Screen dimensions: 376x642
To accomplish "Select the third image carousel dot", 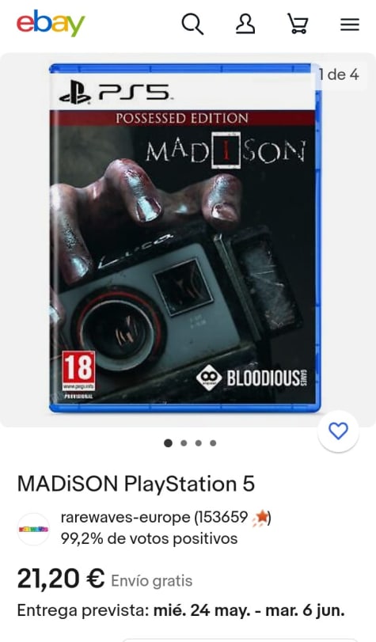I will [x=199, y=443].
